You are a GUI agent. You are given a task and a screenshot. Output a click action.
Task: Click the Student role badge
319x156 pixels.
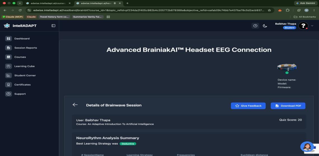pos(290,28)
